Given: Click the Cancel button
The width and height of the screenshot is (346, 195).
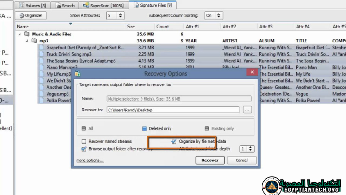Looking at the screenshot, I should click(x=241, y=160).
